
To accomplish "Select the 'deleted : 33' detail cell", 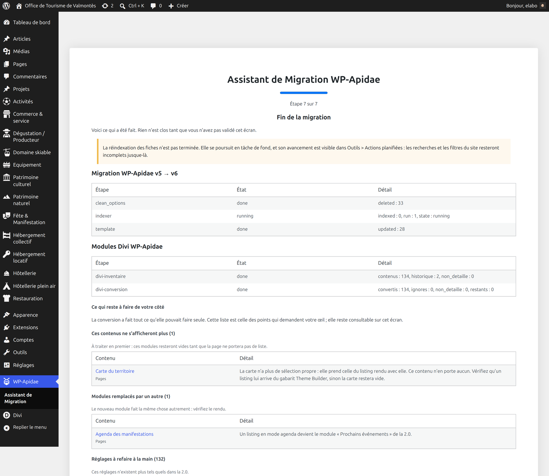I will pos(391,203).
